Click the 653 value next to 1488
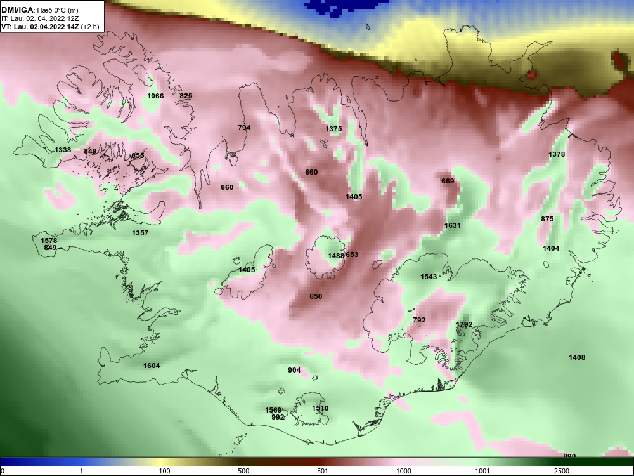Viewport: 634px width, 476px height. [352, 255]
